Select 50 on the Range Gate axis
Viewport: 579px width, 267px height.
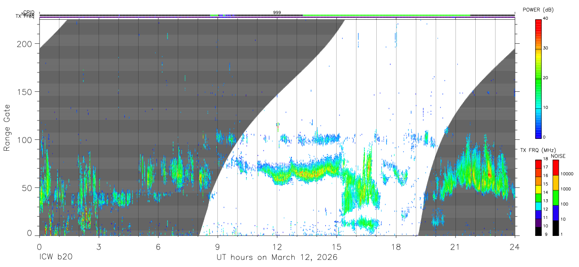[27, 188]
